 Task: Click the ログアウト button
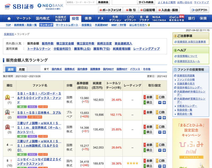pyautogui.click(x=200, y=10)
